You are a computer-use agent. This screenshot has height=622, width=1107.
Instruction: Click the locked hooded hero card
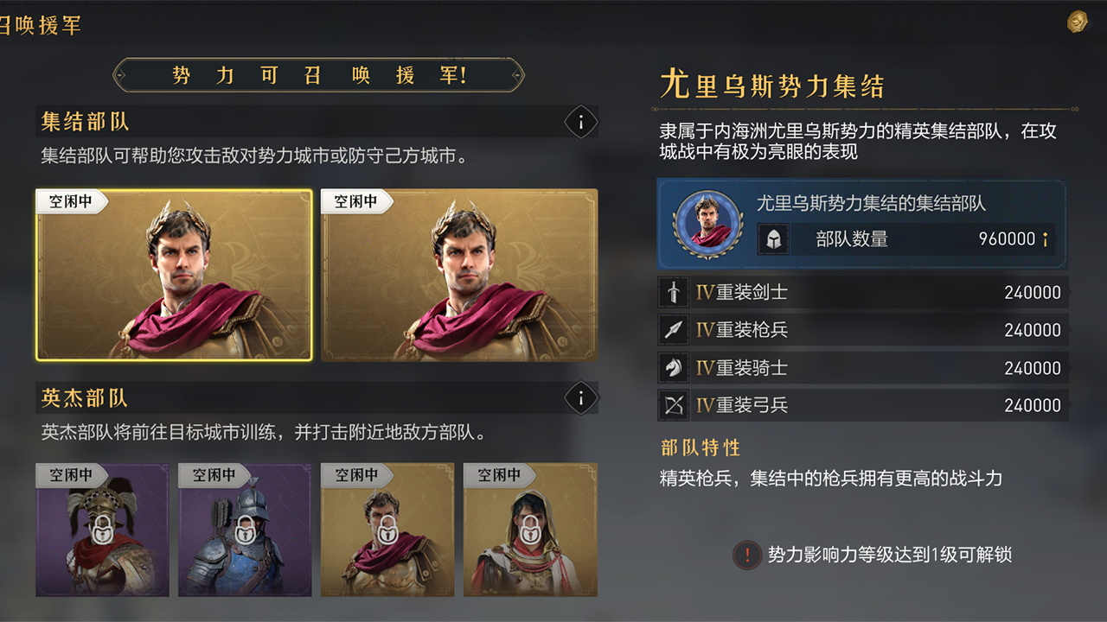coord(530,530)
